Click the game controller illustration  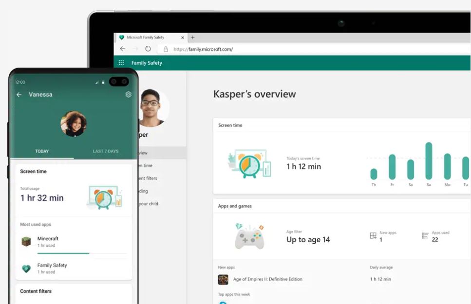click(x=249, y=236)
